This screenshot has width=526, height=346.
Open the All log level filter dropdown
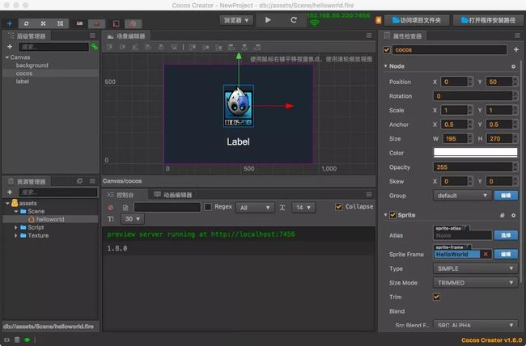click(x=255, y=208)
